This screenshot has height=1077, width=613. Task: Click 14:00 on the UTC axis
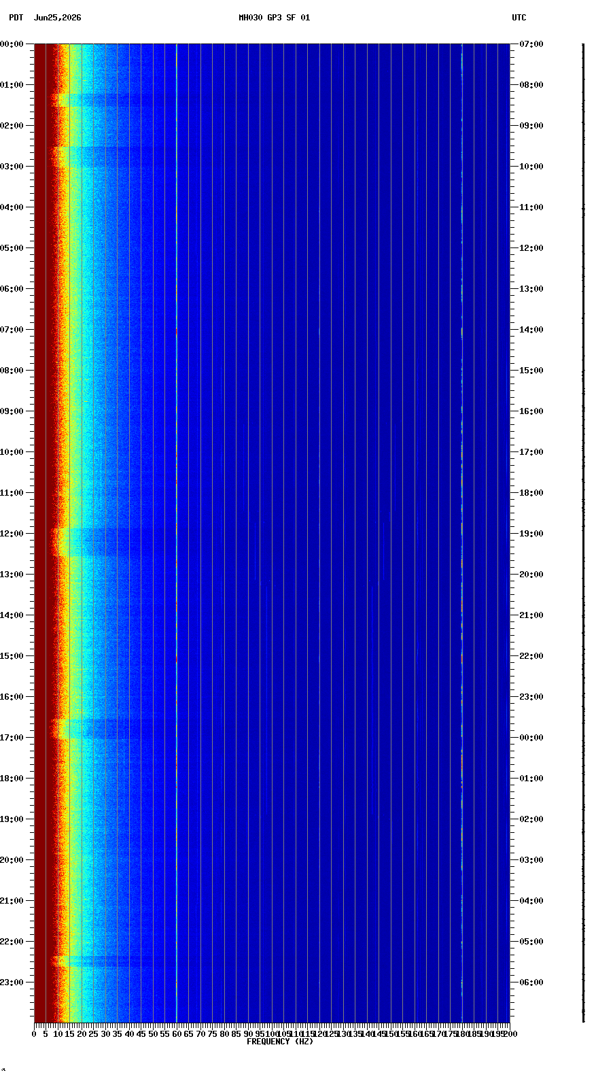[531, 330]
